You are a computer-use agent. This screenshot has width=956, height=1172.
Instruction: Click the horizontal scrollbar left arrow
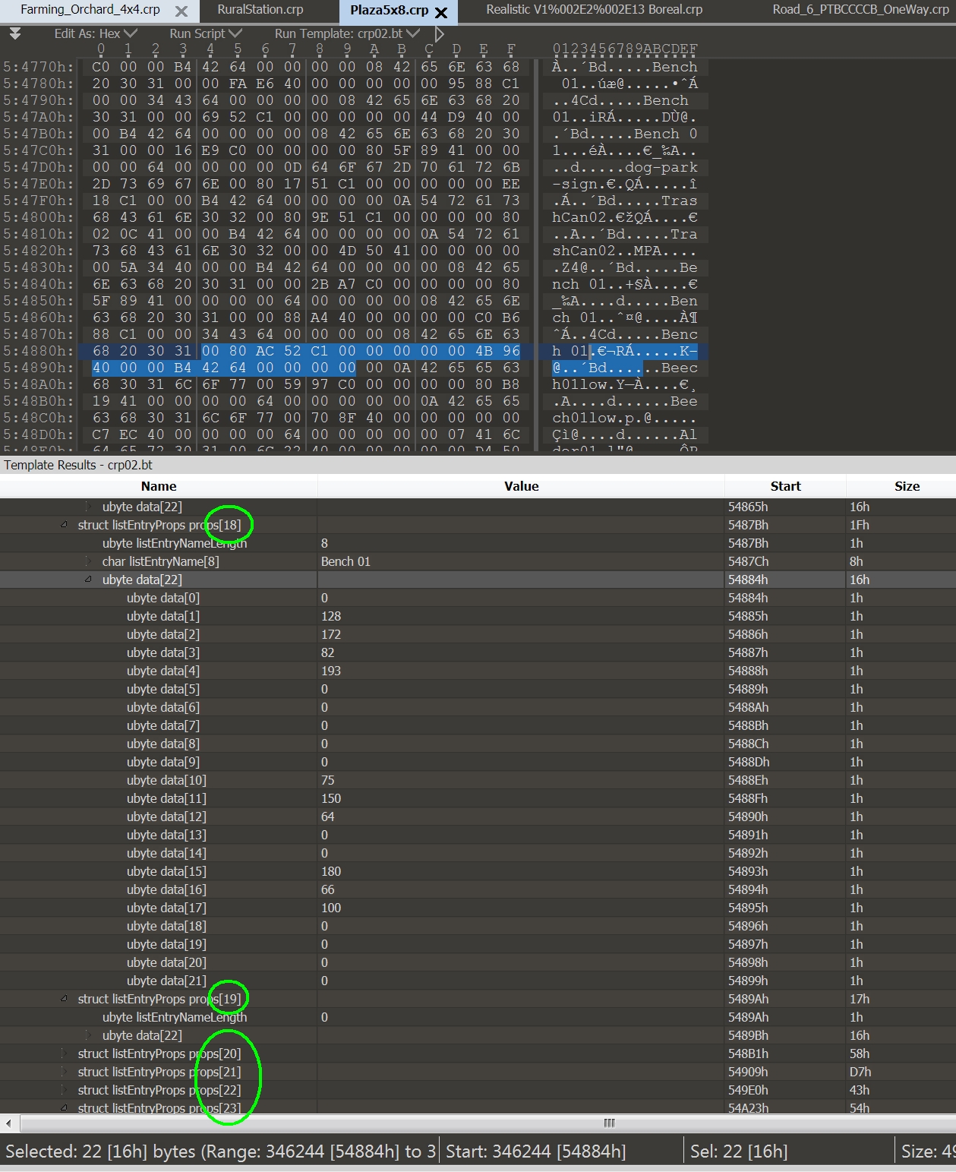click(8, 1123)
